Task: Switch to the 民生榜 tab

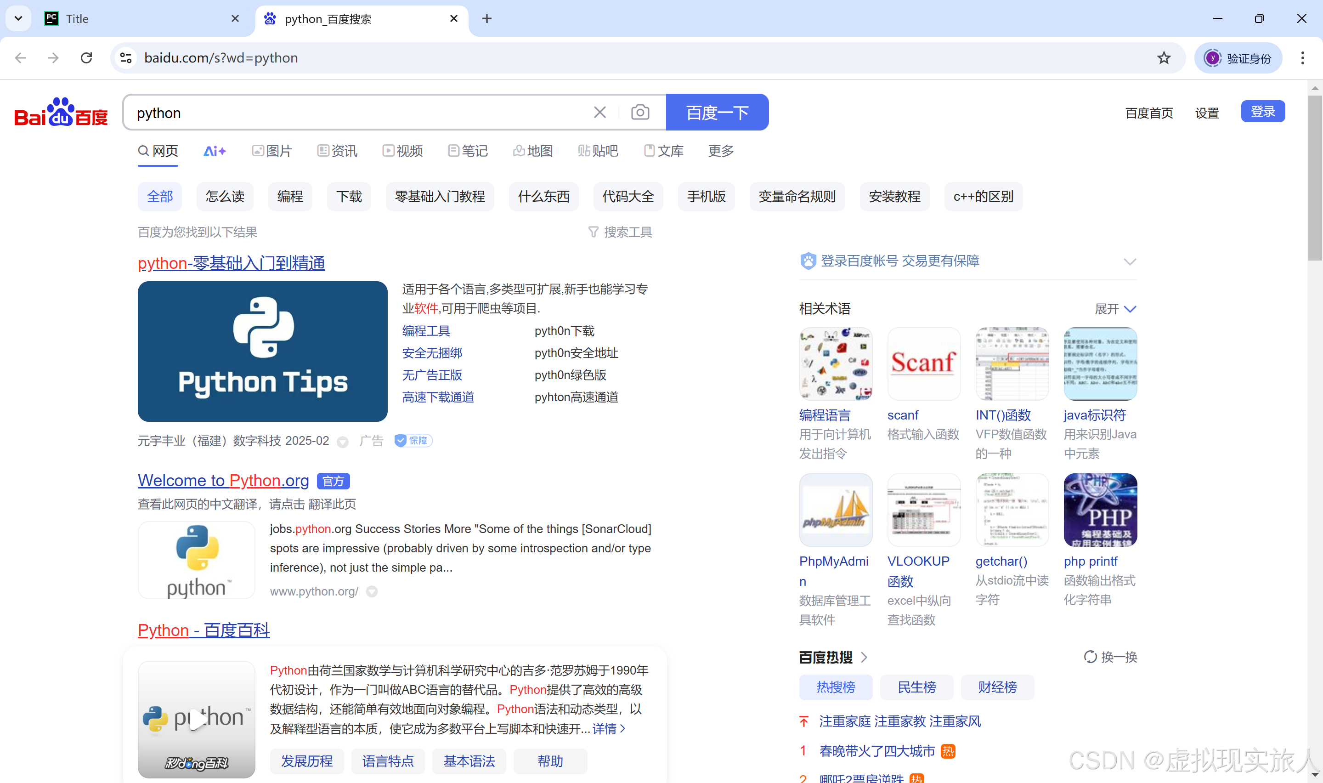Action: 916,687
